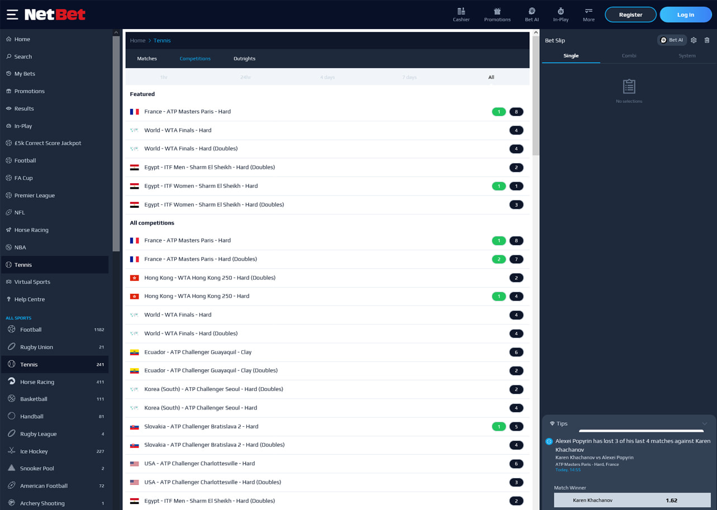Select Archery Shooting in All Sports list
Viewport: 717px width, 510px height.
55,503
